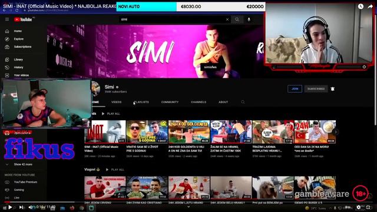Seek along the red video progress bar

click(x=188, y=202)
